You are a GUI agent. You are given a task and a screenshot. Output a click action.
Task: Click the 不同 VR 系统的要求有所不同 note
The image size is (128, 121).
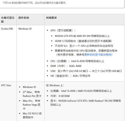coord(35,3)
